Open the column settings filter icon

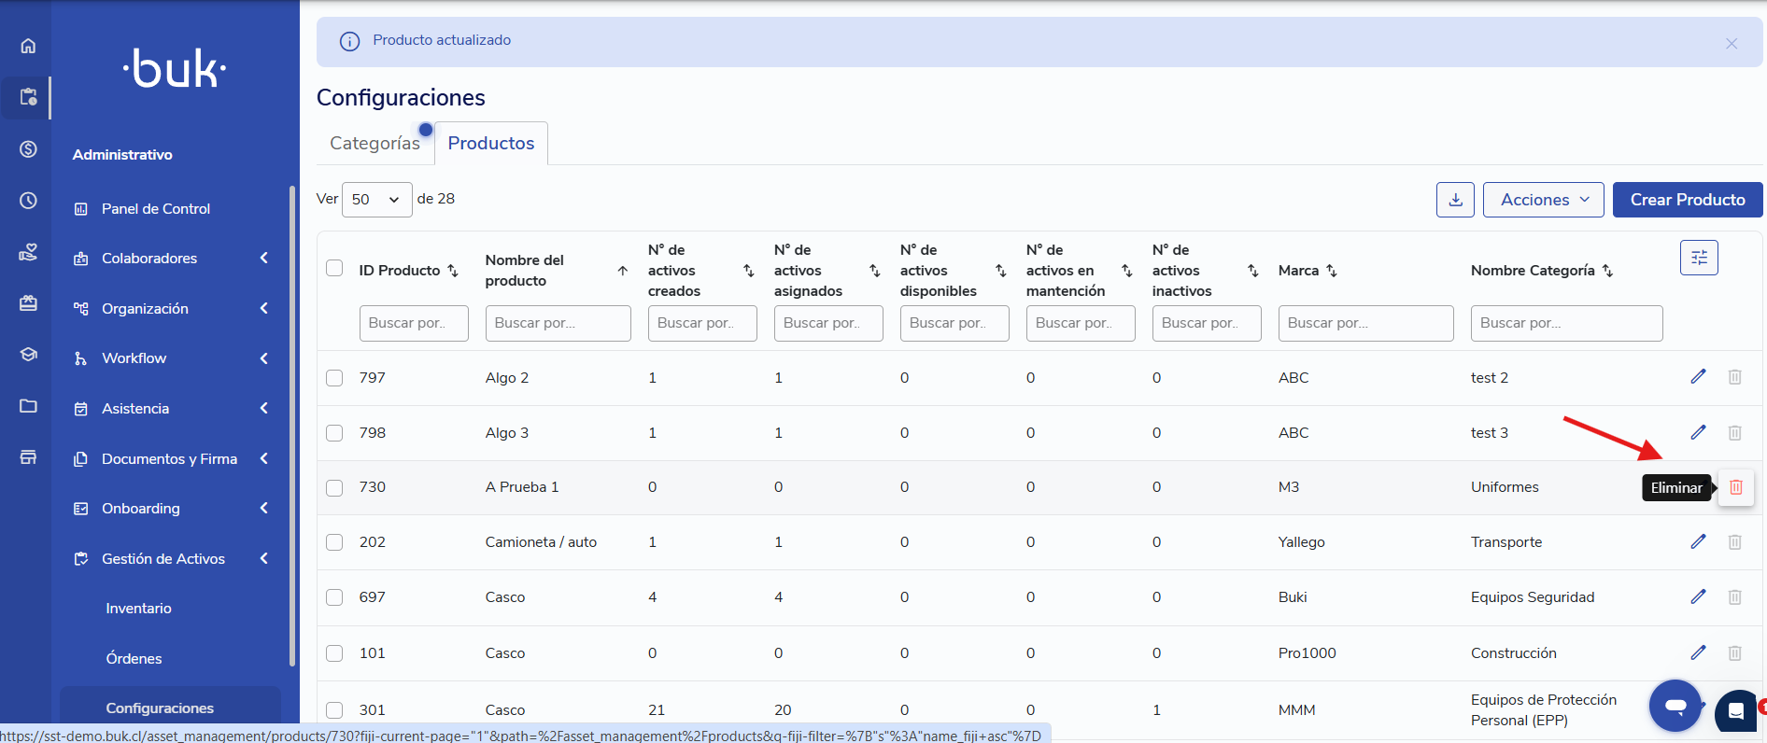pyautogui.click(x=1698, y=258)
